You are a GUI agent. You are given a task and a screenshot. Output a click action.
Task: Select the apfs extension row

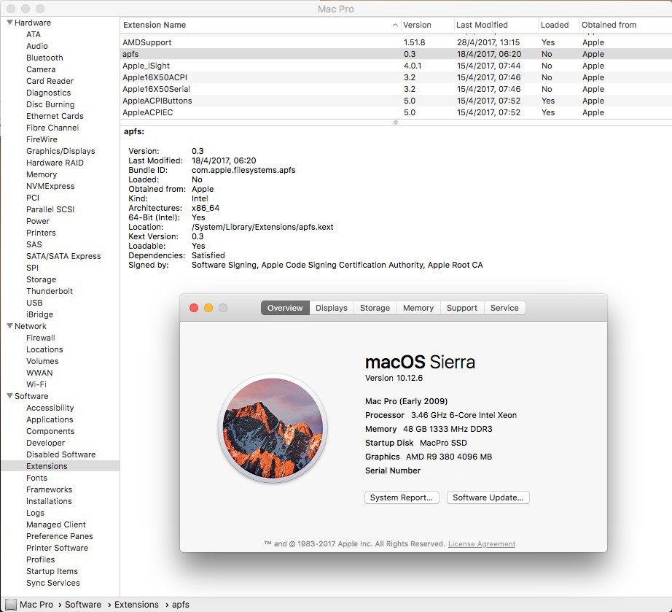(x=396, y=54)
